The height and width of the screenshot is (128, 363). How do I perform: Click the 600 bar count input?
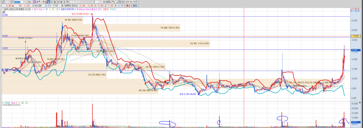pos(104,2)
